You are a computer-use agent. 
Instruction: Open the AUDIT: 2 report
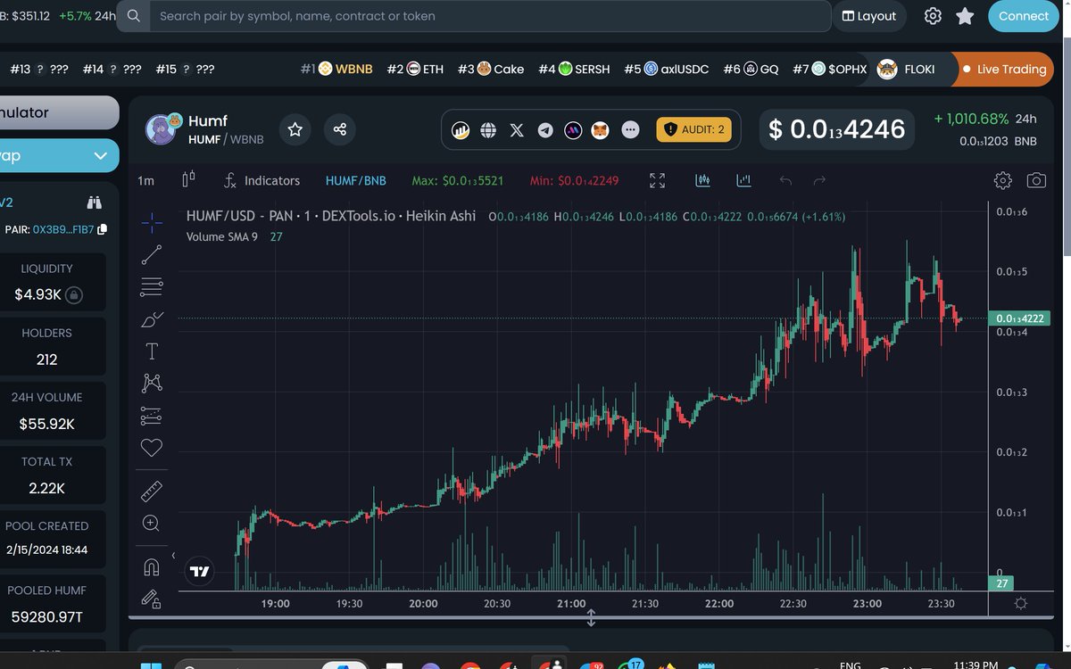(x=694, y=129)
